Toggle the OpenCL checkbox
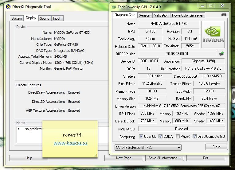The width and height of the screenshot is (235, 170). tap(141, 136)
